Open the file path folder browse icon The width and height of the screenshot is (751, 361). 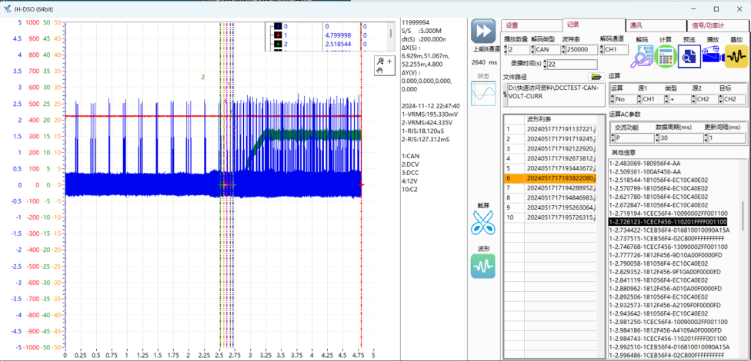[x=595, y=77]
